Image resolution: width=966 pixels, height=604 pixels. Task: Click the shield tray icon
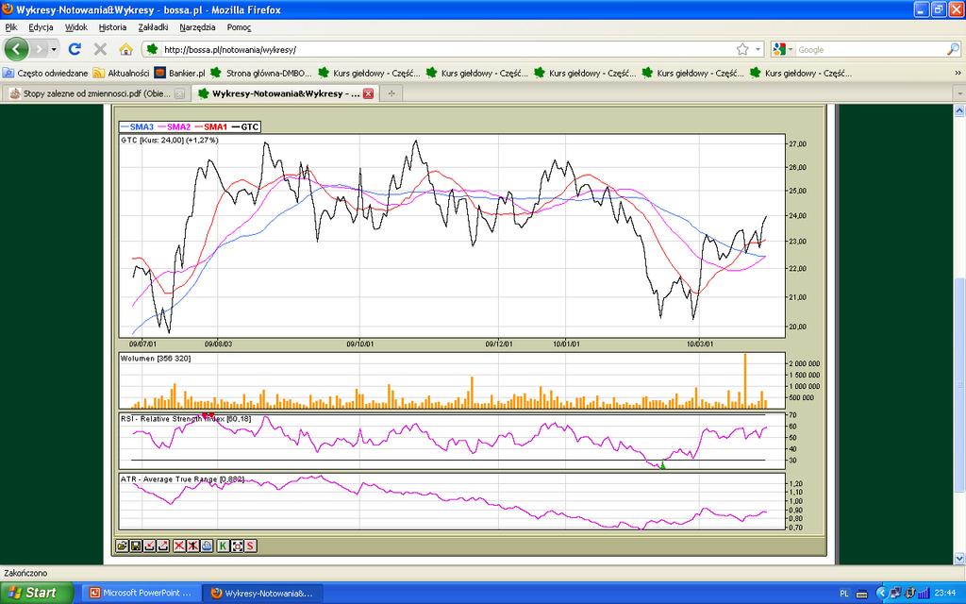pyautogui.click(x=910, y=593)
